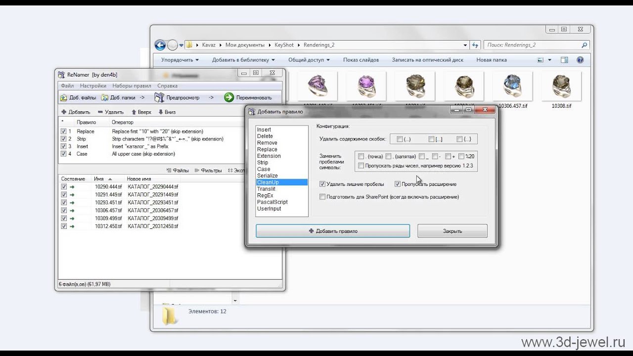The width and height of the screenshot is (633, 356).
Task: Select RegEx rule type in list
Action: click(x=281, y=195)
